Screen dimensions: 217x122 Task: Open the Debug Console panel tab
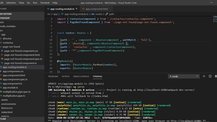tap(81, 76)
